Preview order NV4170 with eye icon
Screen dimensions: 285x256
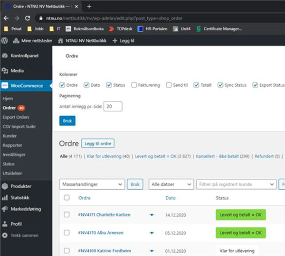point(152,233)
